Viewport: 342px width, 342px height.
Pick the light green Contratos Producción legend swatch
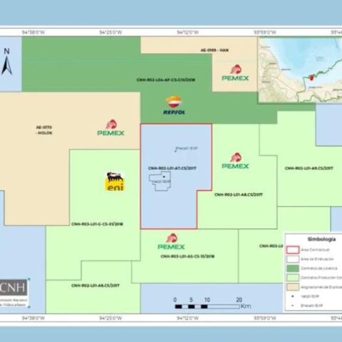tap(293, 278)
